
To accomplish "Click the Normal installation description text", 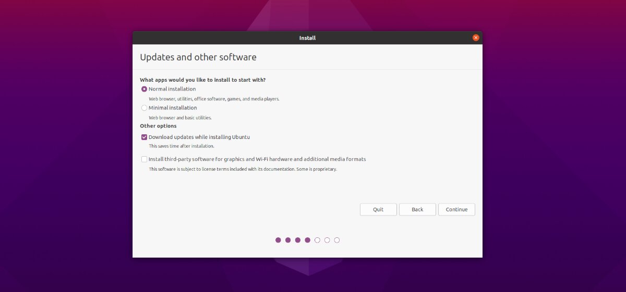I will tap(214, 99).
